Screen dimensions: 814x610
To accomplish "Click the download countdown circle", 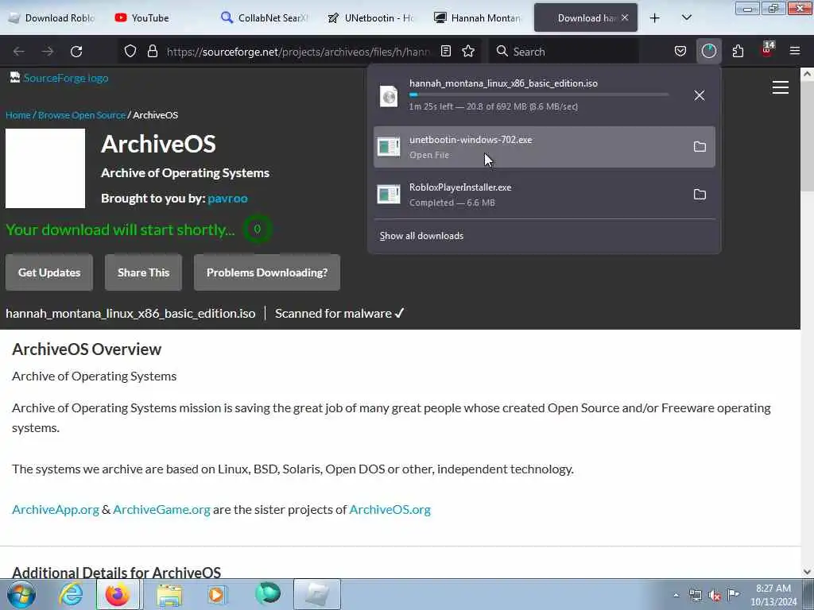I will [257, 229].
